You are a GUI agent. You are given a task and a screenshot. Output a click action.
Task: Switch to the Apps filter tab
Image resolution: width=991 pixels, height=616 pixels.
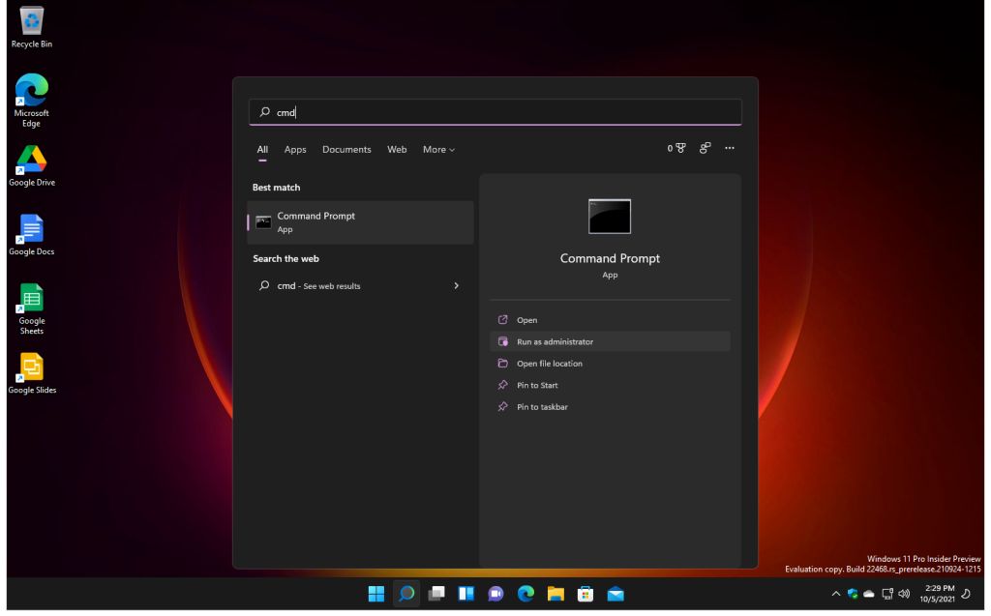pos(295,150)
